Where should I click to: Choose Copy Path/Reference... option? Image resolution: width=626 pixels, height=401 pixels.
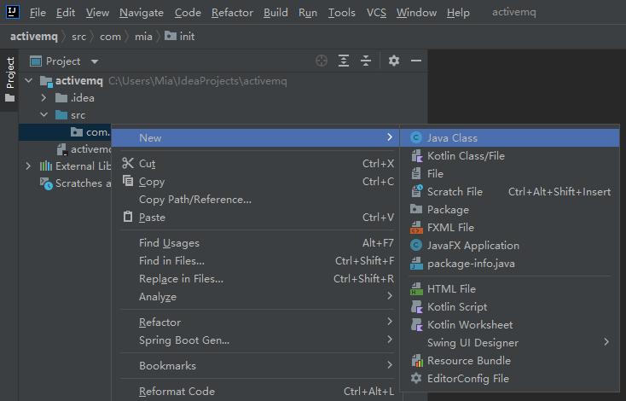pyautogui.click(x=257, y=200)
